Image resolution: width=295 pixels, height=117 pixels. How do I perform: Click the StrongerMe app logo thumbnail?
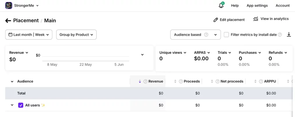click(9, 5)
